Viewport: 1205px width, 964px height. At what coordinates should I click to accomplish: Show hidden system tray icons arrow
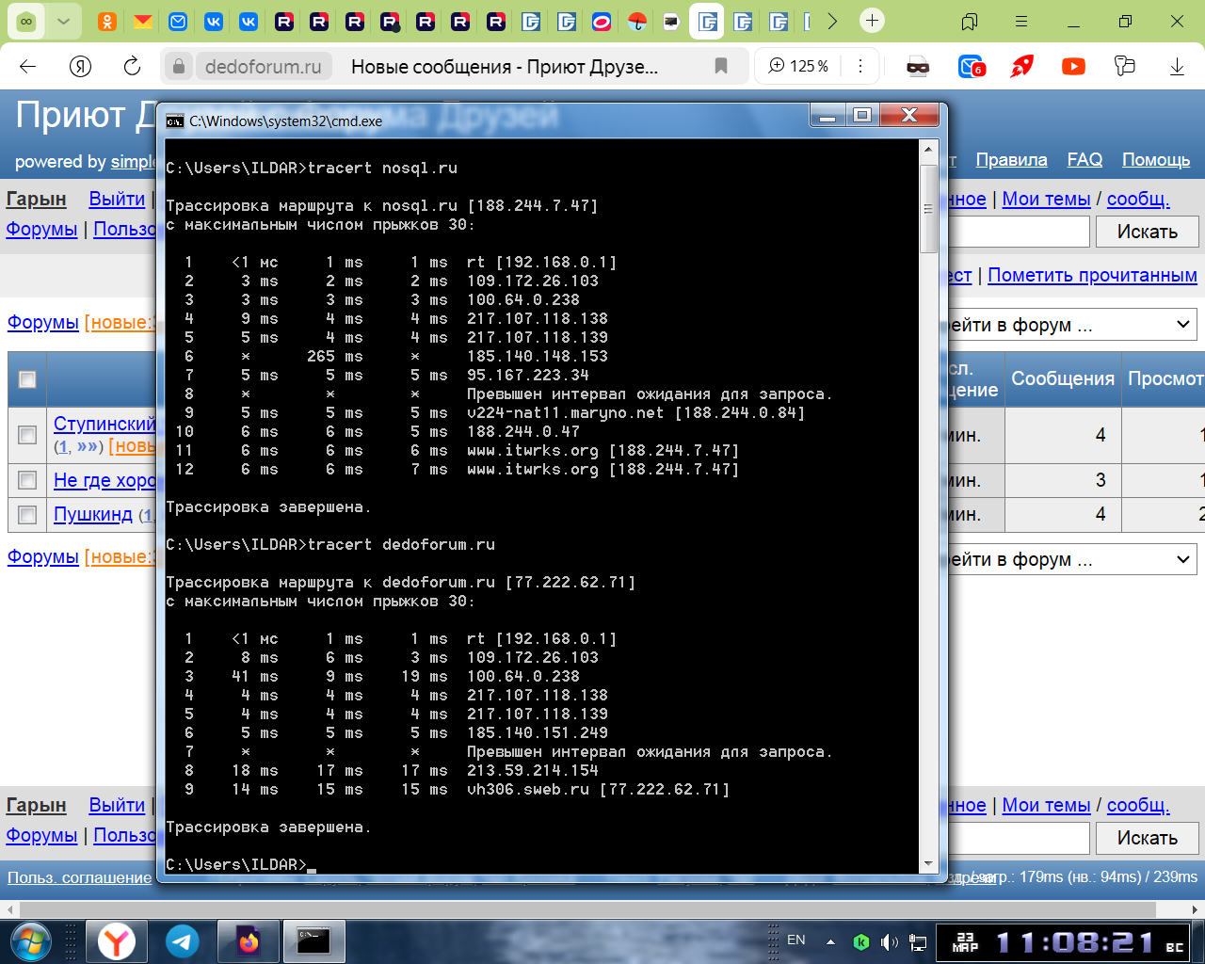point(830,941)
